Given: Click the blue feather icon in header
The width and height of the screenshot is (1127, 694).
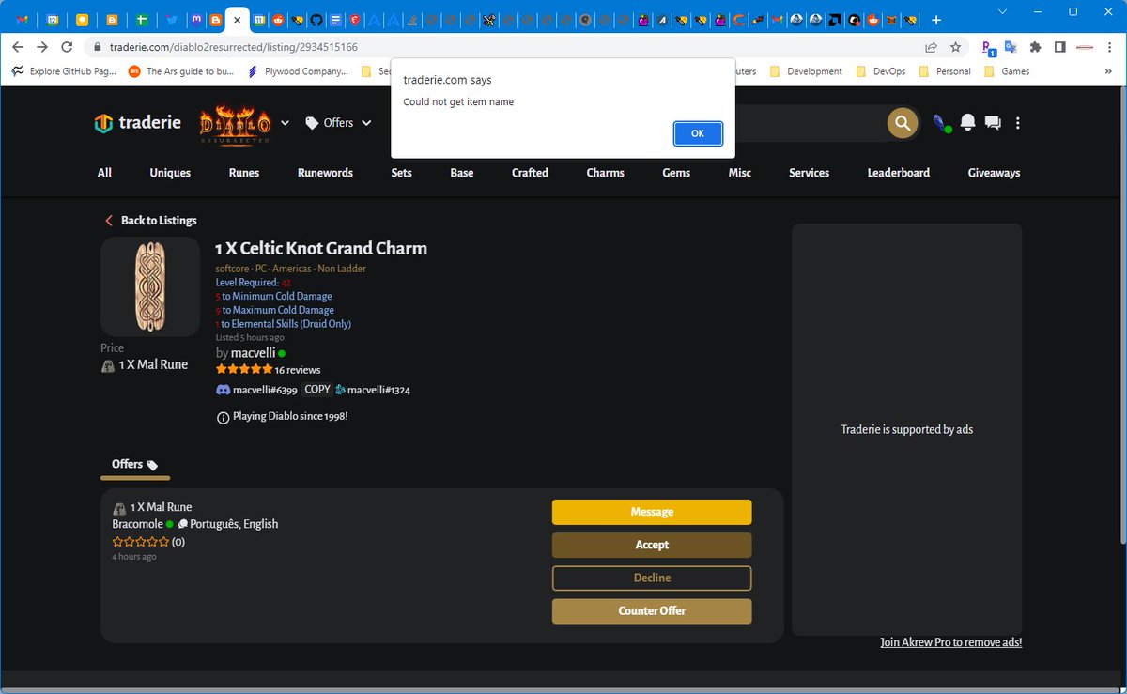Looking at the screenshot, I should [x=940, y=123].
